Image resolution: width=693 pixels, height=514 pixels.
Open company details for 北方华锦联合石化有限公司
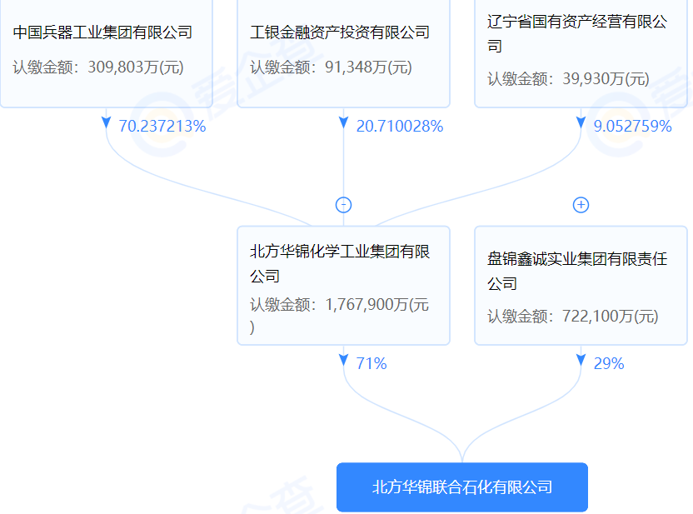(x=461, y=487)
